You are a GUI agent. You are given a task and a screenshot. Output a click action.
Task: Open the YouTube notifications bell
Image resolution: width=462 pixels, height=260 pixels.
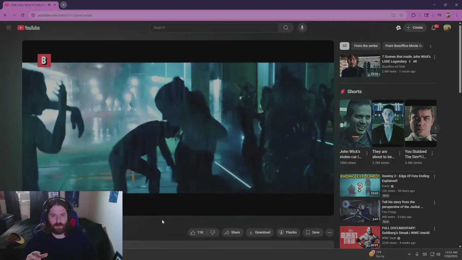coord(434,28)
